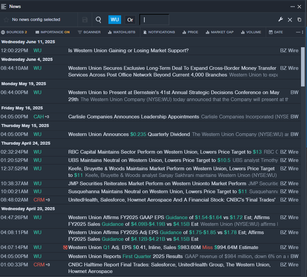Open Carlisle Companies Leadership Appointments headline
The width and height of the screenshot is (307, 277).
pos(133,117)
